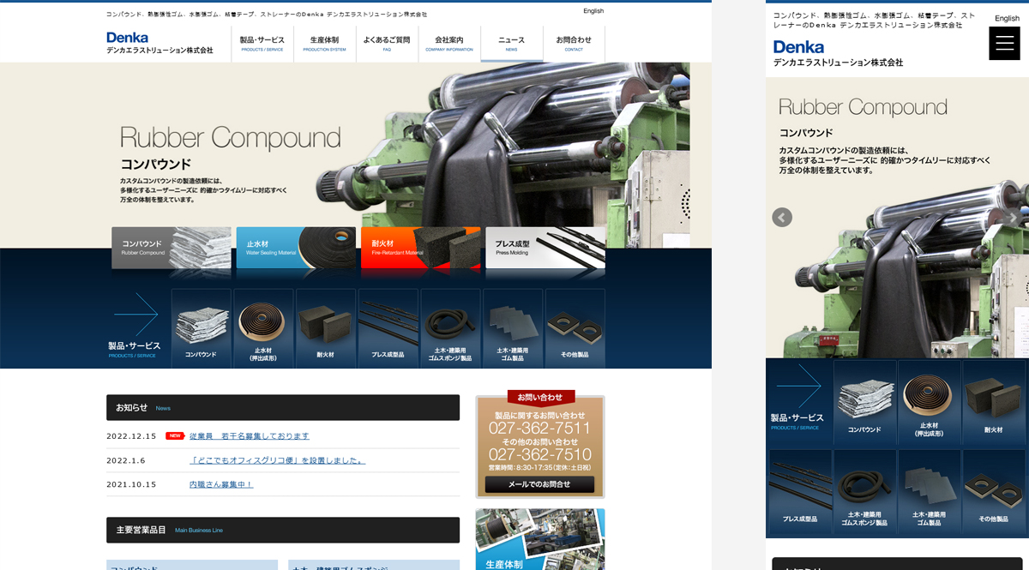The image size is (1029, 570).
Task: Open お問合わせ navigation item
Action: click(x=574, y=44)
